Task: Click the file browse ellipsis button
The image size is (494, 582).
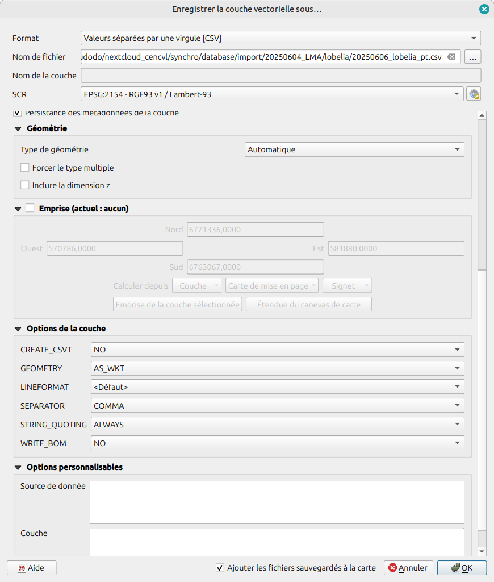Action: pyautogui.click(x=474, y=57)
